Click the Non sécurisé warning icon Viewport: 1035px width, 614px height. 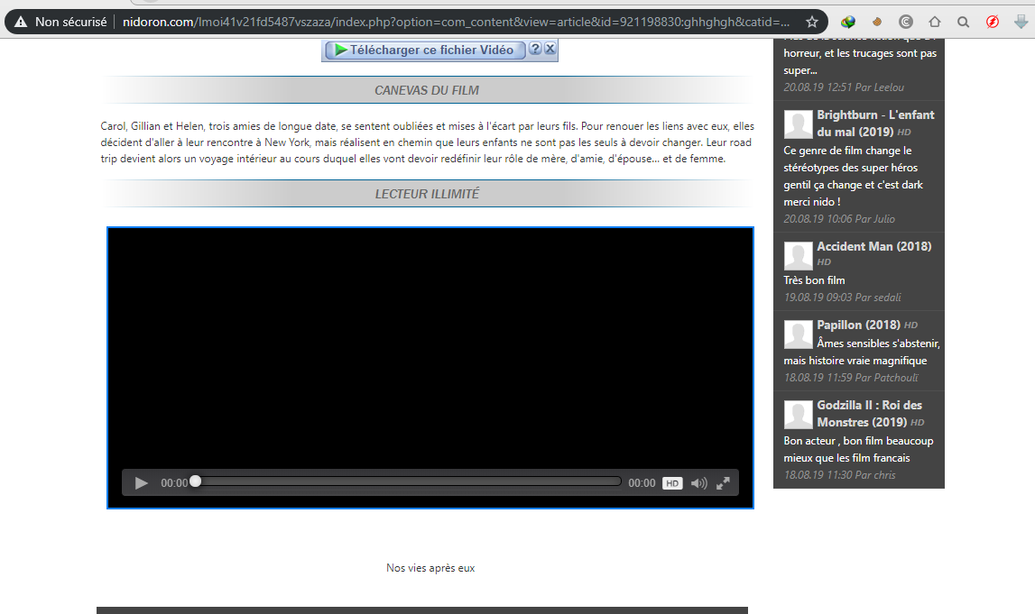21,22
